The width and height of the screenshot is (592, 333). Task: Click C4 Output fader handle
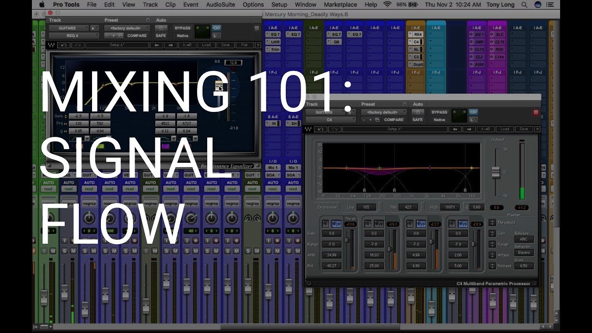coord(495,173)
